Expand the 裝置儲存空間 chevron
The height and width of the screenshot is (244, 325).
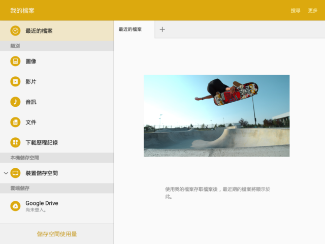pyautogui.click(x=6, y=173)
